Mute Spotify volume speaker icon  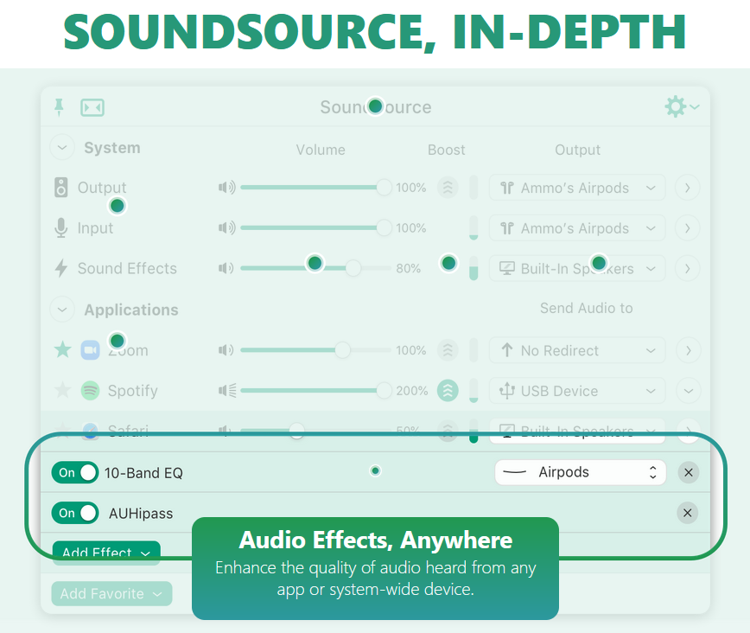click(227, 391)
